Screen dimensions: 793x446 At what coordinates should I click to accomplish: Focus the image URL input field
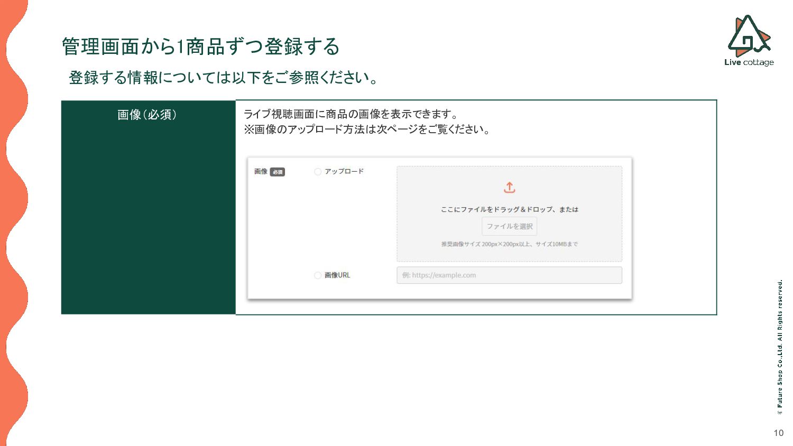point(509,275)
